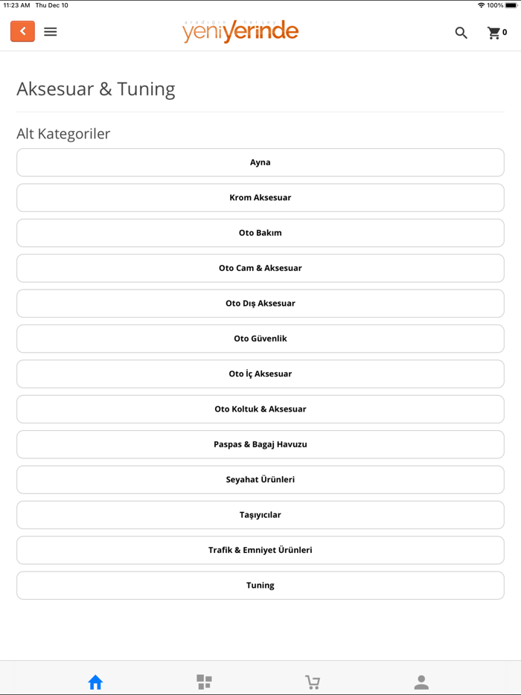Viewport: 521px width, 695px height.
Task: Open the cart tab in bottom bar
Action: (x=313, y=682)
